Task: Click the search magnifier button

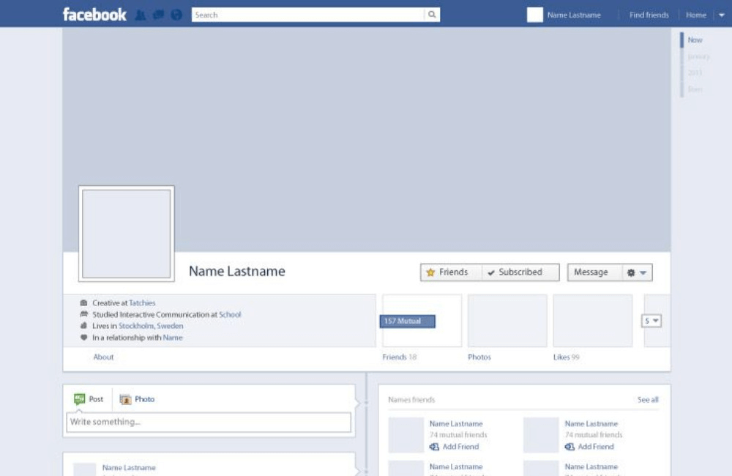Action: 432,15
